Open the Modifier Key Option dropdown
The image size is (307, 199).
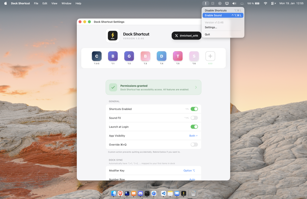click(x=189, y=170)
